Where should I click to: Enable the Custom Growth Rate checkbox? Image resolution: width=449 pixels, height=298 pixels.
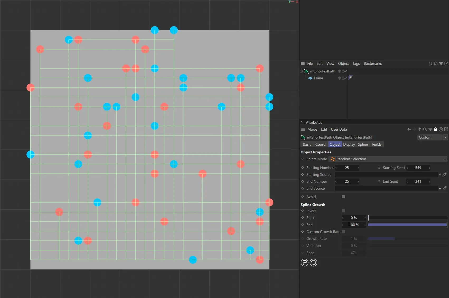(343, 232)
